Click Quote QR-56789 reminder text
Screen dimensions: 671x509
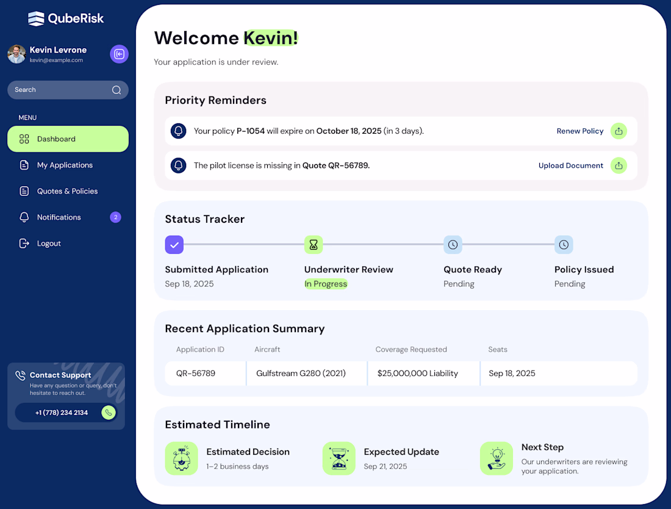pyautogui.click(x=282, y=165)
